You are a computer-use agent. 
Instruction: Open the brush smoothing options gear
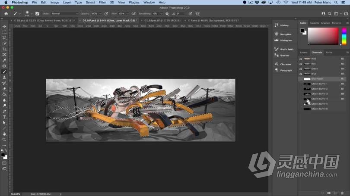click(167, 14)
